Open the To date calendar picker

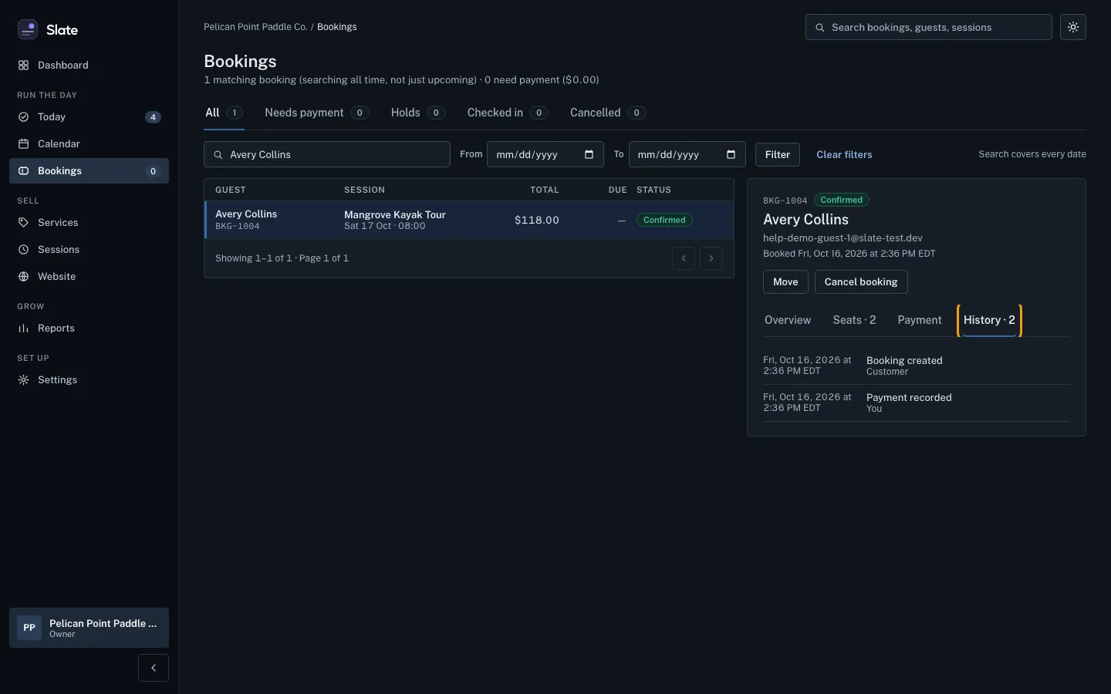pyautogui.click(x=731, y=154)
